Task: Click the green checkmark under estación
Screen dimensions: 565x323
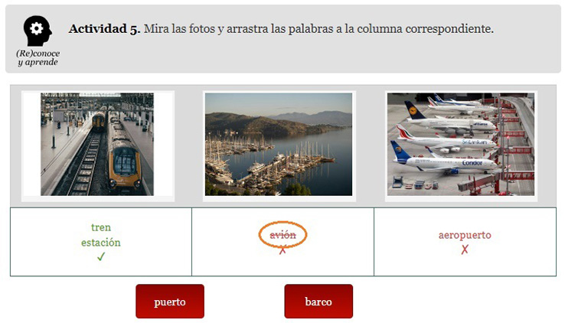Action: coord(101,256)
